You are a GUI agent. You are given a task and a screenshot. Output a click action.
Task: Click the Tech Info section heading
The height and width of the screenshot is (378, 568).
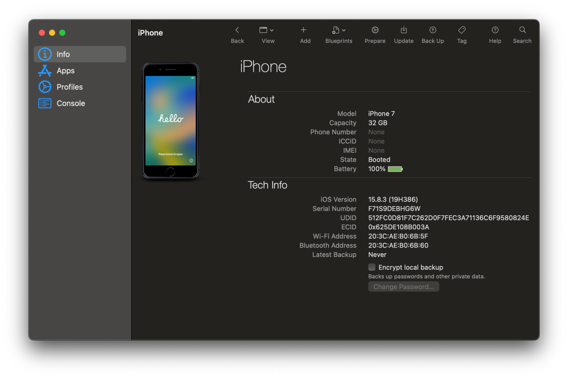coord(268,185)
